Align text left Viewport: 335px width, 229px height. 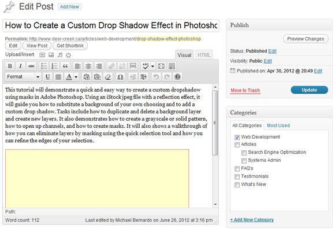coord(78,66)
